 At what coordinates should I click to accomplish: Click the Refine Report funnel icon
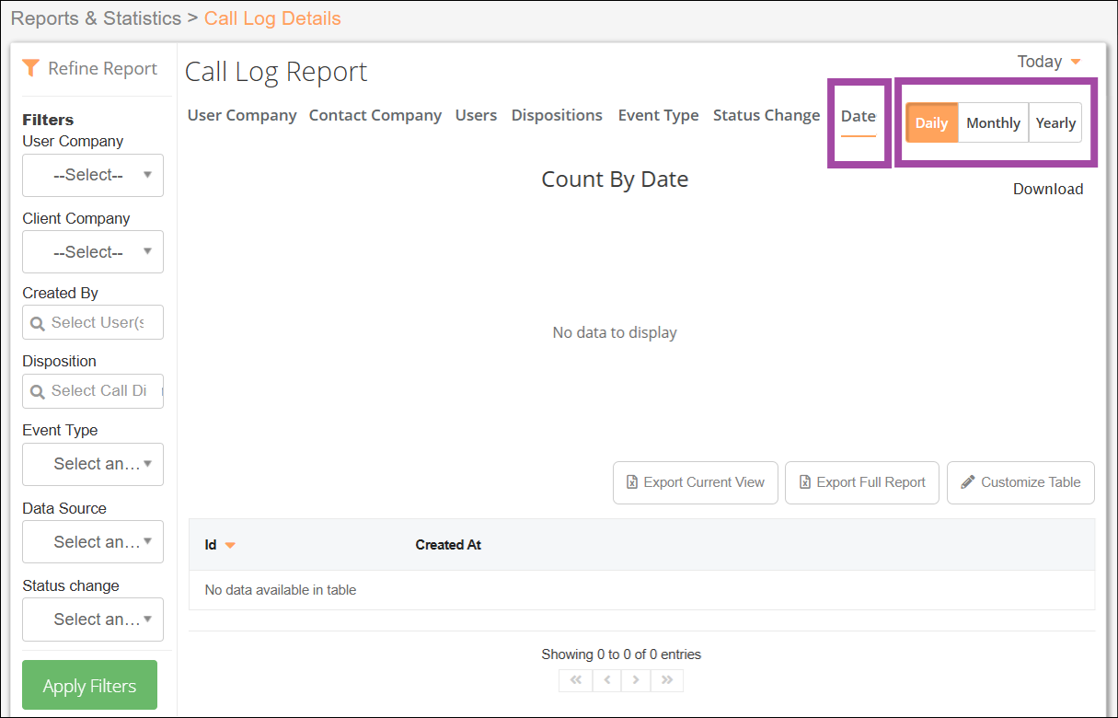tap(31, 68)
